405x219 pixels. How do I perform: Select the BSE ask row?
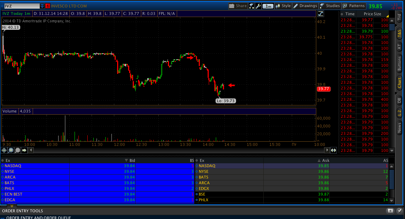pyautogui.click(x=292, y=194)
